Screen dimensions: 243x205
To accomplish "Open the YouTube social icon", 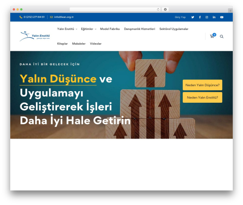I will click(x=222, y=17).
